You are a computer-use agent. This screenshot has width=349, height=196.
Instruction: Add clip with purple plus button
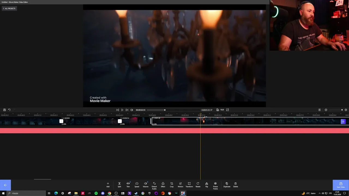tap(343, 121)
